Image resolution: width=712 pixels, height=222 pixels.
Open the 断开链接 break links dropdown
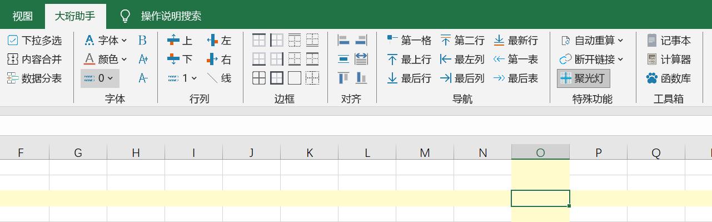pos(592,60)
